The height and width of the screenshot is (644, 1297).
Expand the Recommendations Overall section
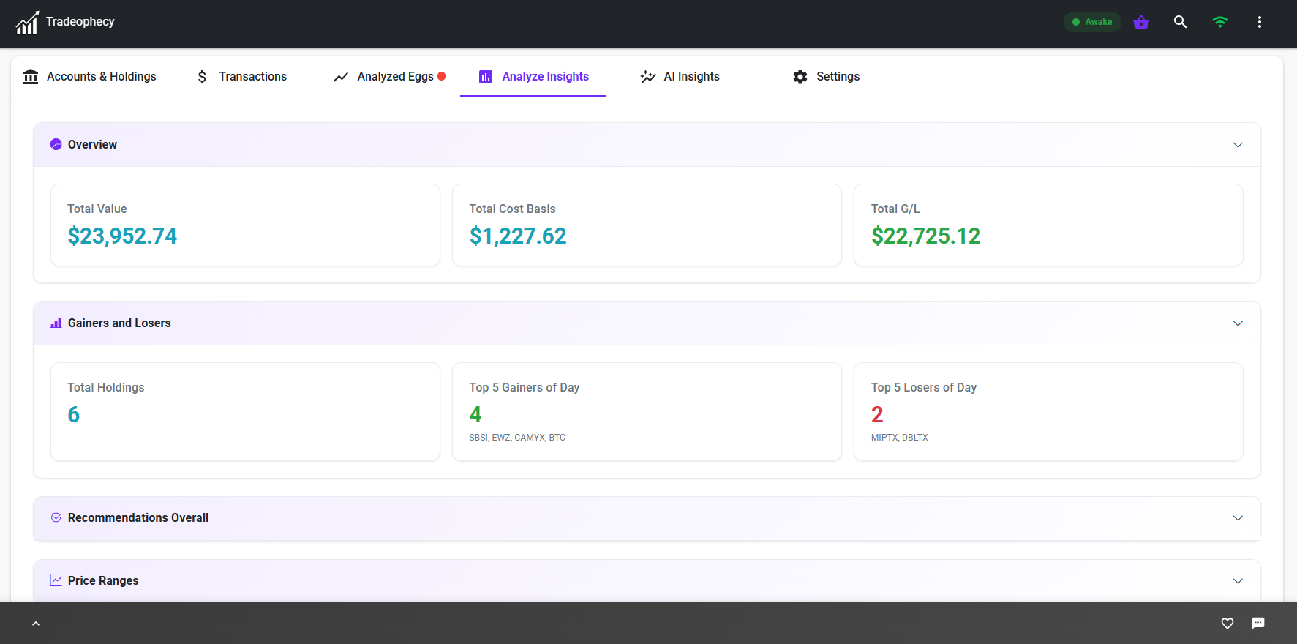(x=1238, y=518)
